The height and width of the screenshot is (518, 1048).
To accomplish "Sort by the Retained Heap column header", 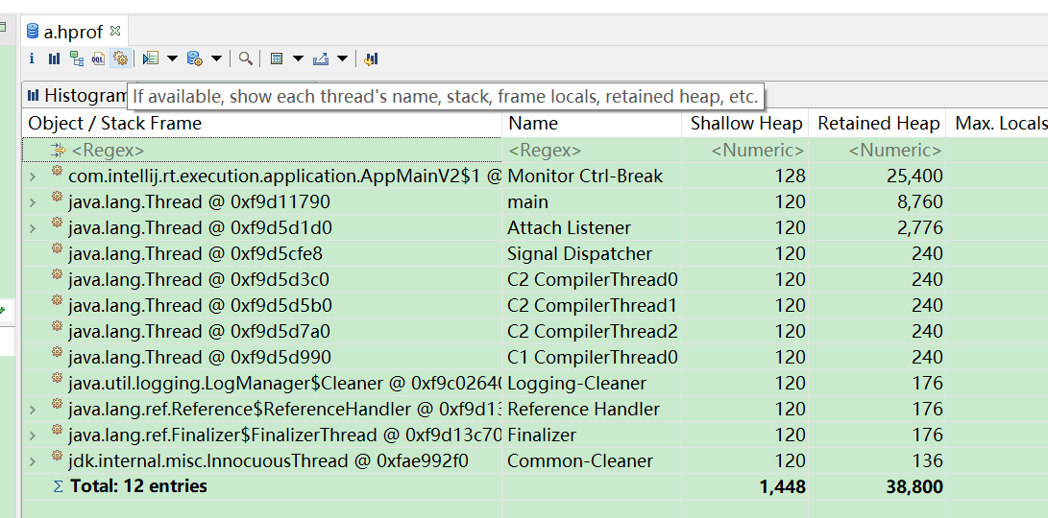I will (x=878, y=123).
